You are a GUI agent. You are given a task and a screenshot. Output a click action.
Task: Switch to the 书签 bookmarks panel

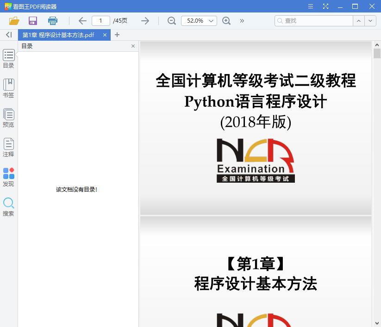click(x=8, y=88)
